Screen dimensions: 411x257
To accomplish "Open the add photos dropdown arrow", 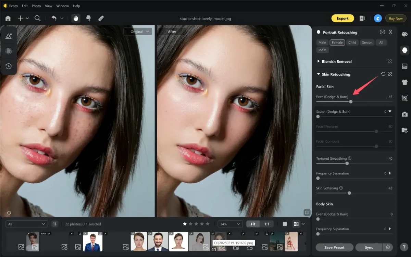I will pos(27,19).
